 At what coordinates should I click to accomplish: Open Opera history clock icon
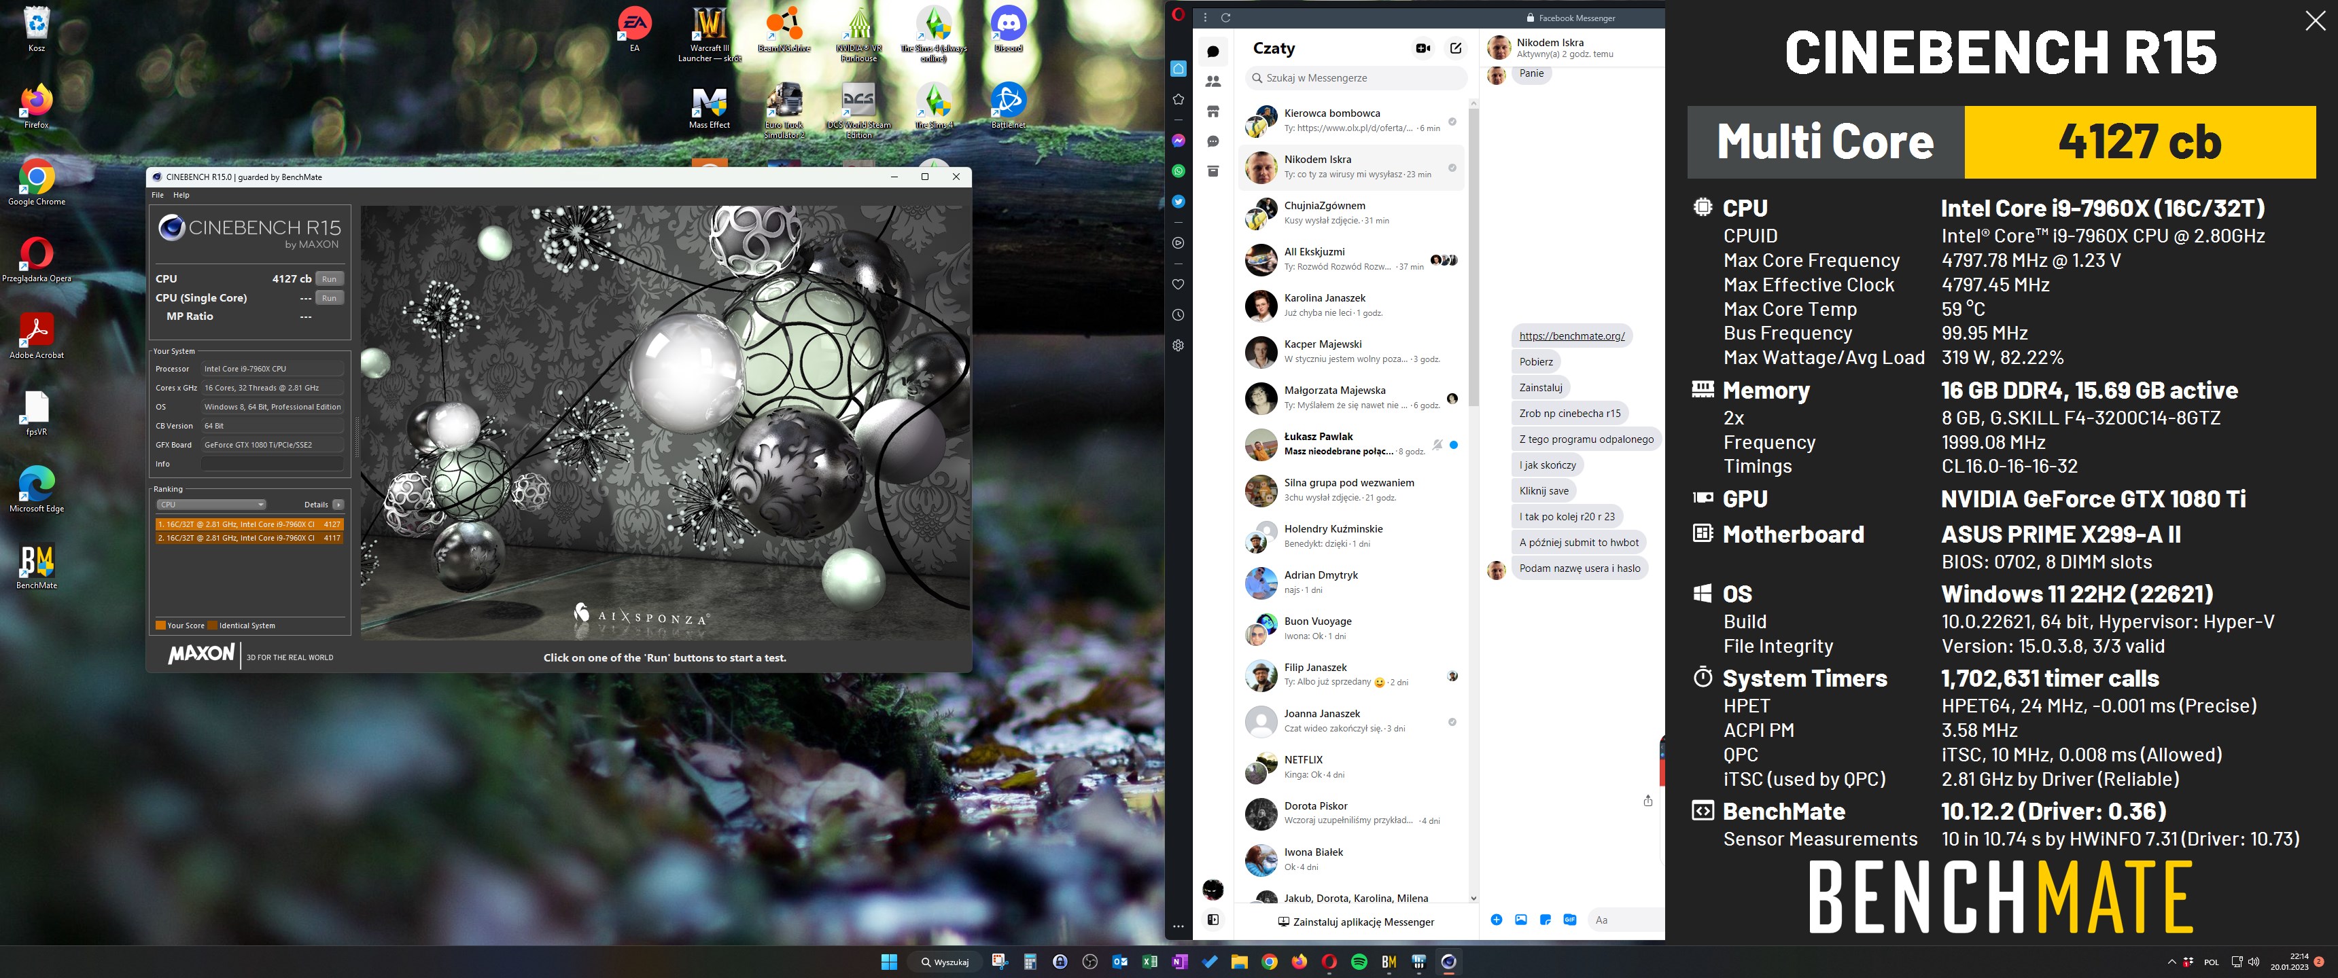pyautogui.click(x=1178, y=315)
